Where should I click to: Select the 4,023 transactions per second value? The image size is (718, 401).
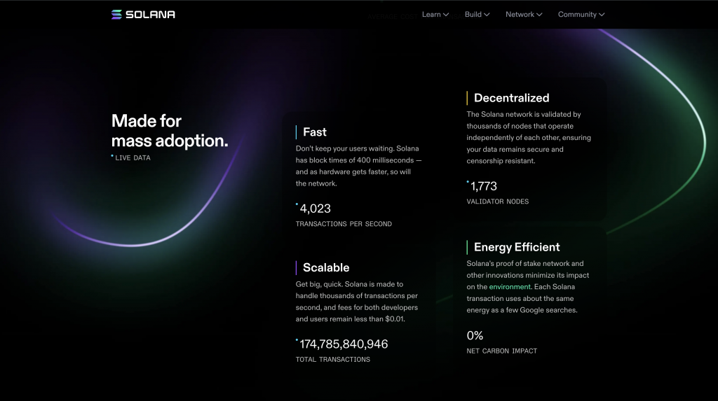tap(315, 209)
